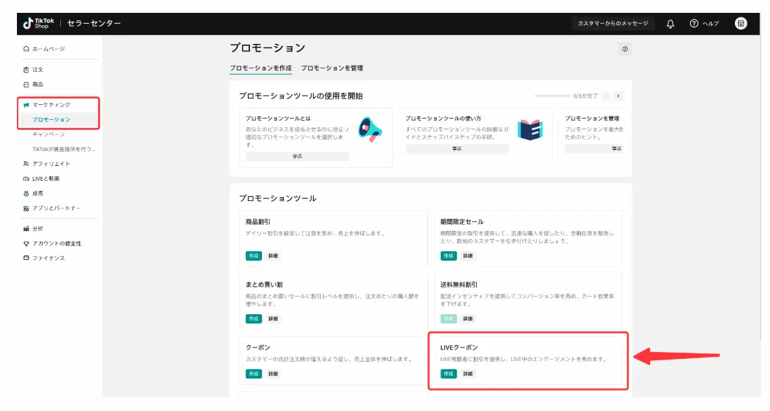This screenshot has width=770, height=411.
Task: Click 作成 for まとめ買い割
Action: coord(253,319)
